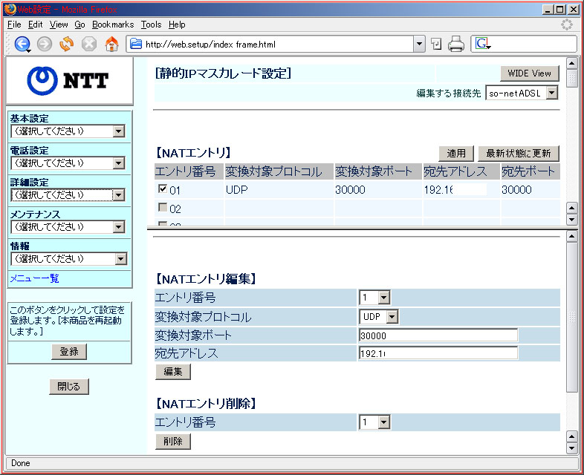This screenshot has height=475, width=584.
Task: Click the メニュー一覧 link
Action: point(34,278)
